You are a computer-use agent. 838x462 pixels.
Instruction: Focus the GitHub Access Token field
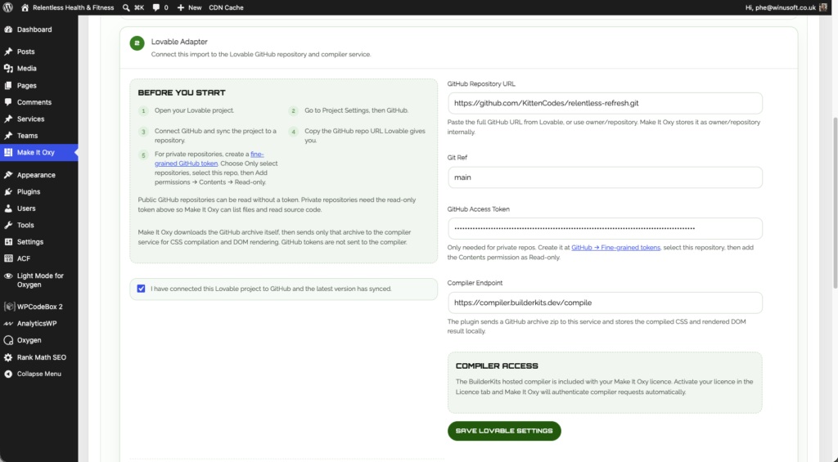pyautogui.click(x=605, y=229)
